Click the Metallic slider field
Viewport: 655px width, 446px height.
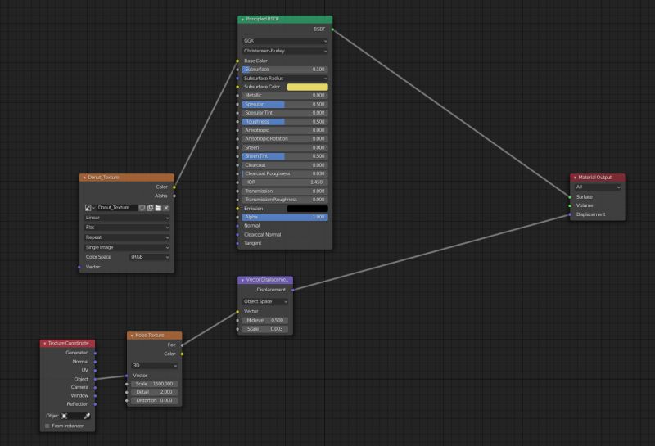click(x=285, y=96)
